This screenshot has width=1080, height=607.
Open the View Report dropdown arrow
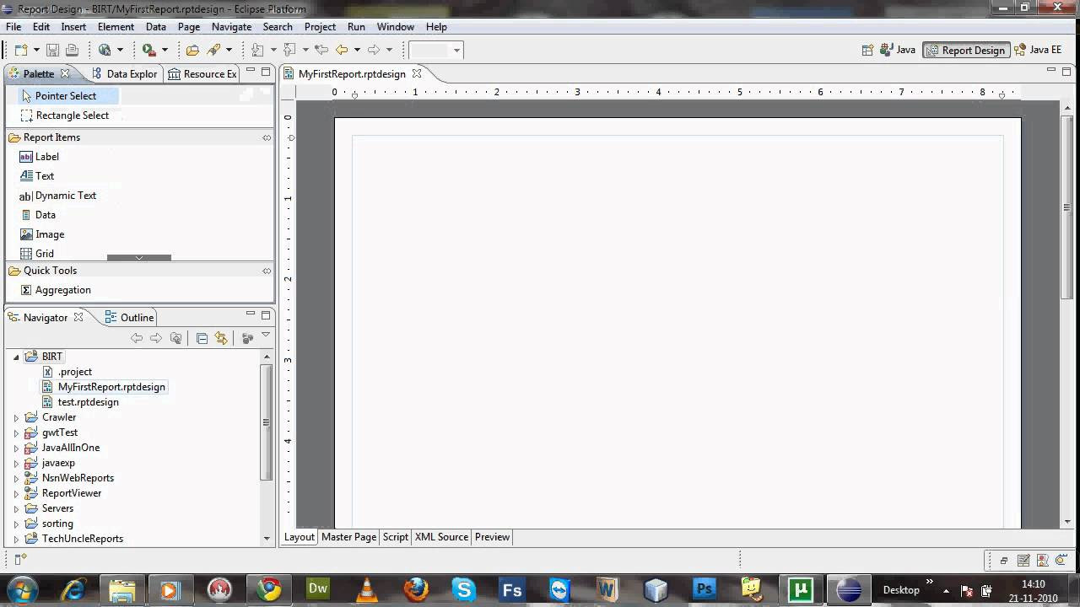(x=120, y=51)
